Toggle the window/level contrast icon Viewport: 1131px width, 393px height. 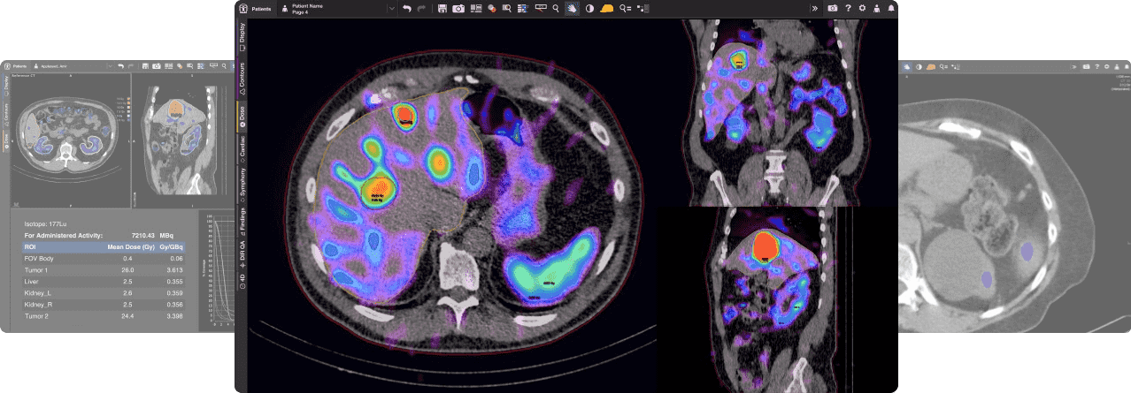pyautogui.click(x=589, y=8)
